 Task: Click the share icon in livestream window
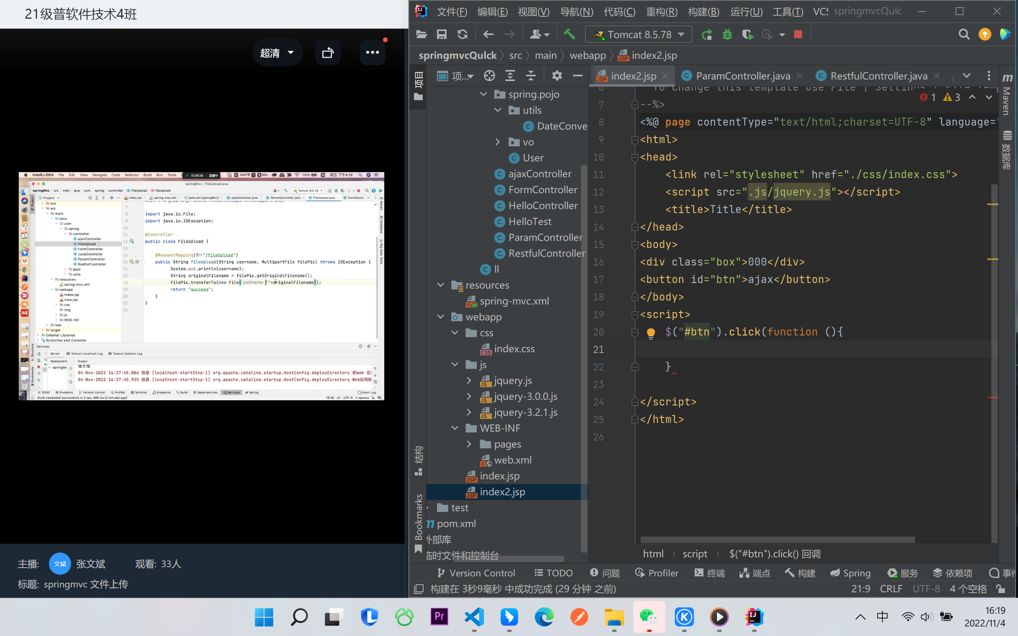click(328, 52)
